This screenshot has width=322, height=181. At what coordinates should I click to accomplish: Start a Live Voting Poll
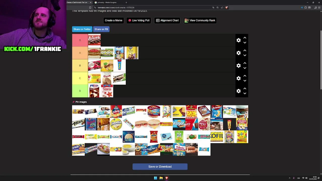[x=139, y=20]
